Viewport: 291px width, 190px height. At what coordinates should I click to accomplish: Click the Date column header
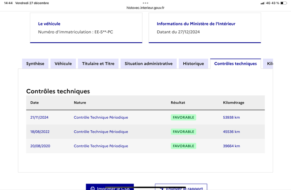click(35, 103)
